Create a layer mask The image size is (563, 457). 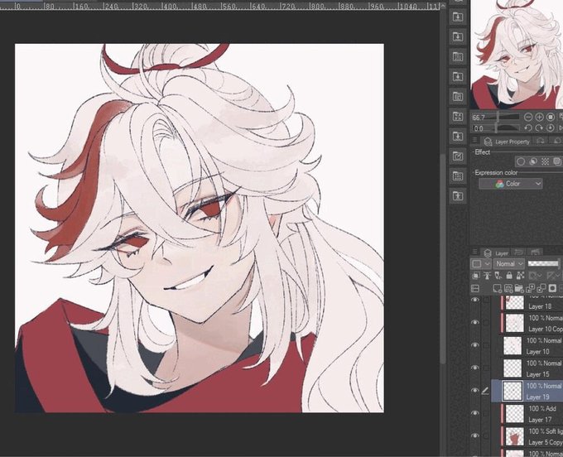point(552,288)
